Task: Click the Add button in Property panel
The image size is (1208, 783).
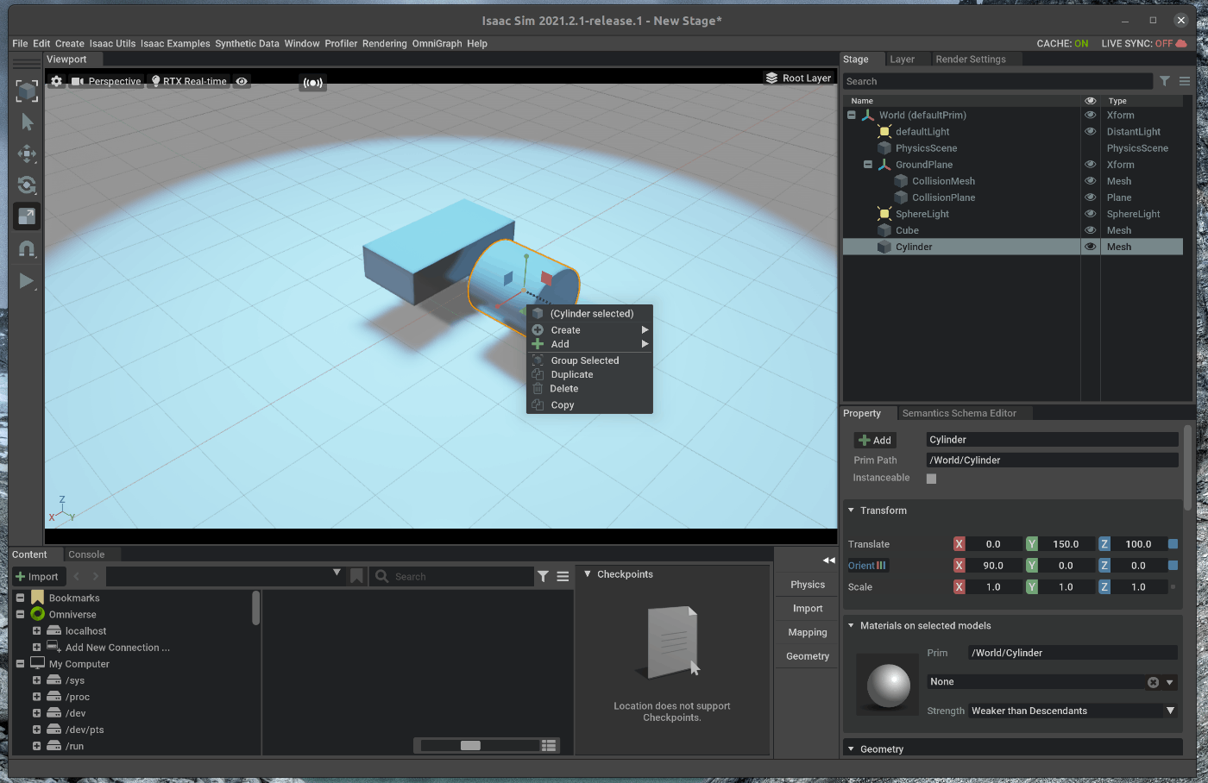Action: [x=875, y=440]
